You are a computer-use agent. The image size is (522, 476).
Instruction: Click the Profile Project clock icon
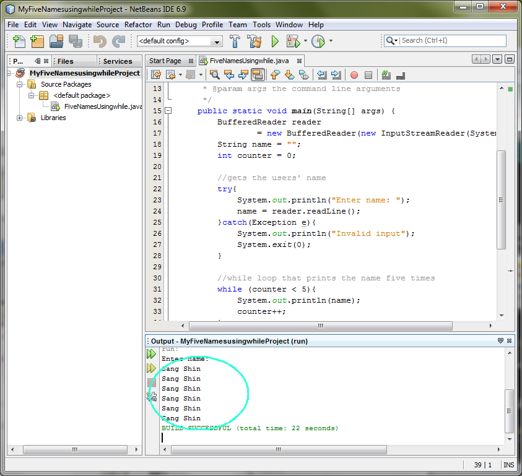[x=318, y=41]
